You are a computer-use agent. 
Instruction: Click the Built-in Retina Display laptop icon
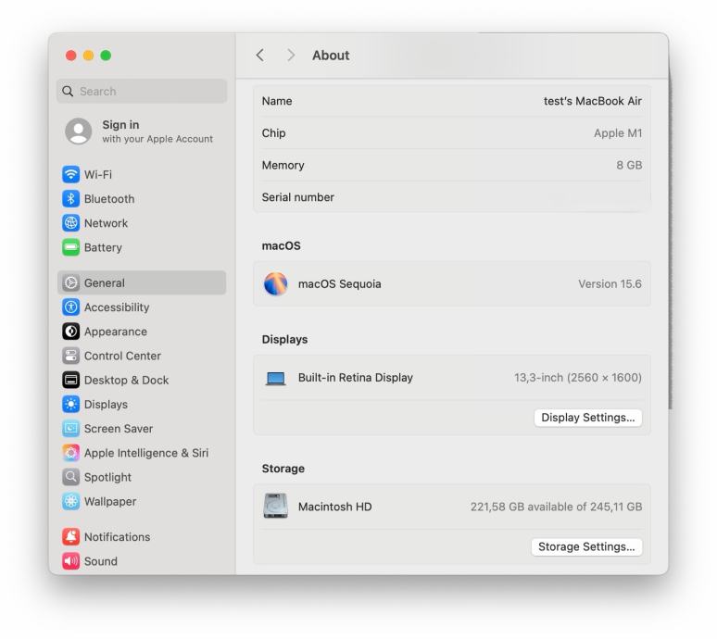pyautogui.click(x=276, y=378)
